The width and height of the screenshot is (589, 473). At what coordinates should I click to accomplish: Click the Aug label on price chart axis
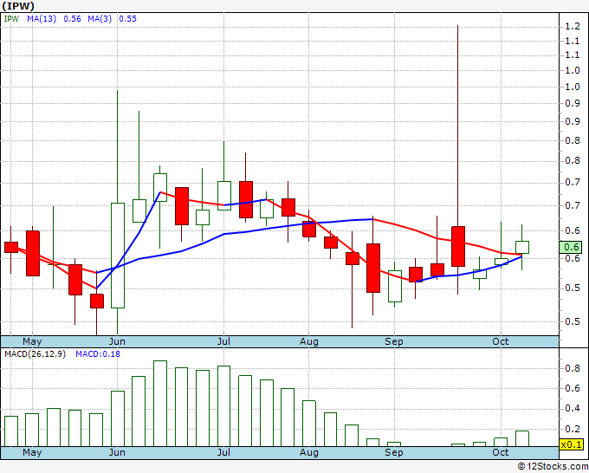point(308,342)
